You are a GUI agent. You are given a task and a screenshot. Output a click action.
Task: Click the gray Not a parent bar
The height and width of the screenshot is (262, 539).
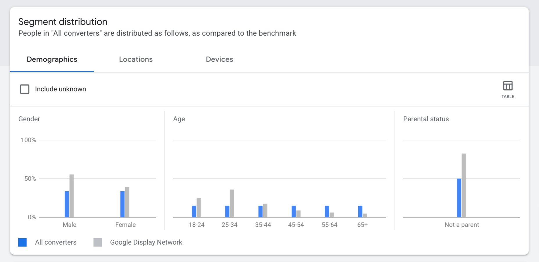pyautogui.click(x=464, y=185)
